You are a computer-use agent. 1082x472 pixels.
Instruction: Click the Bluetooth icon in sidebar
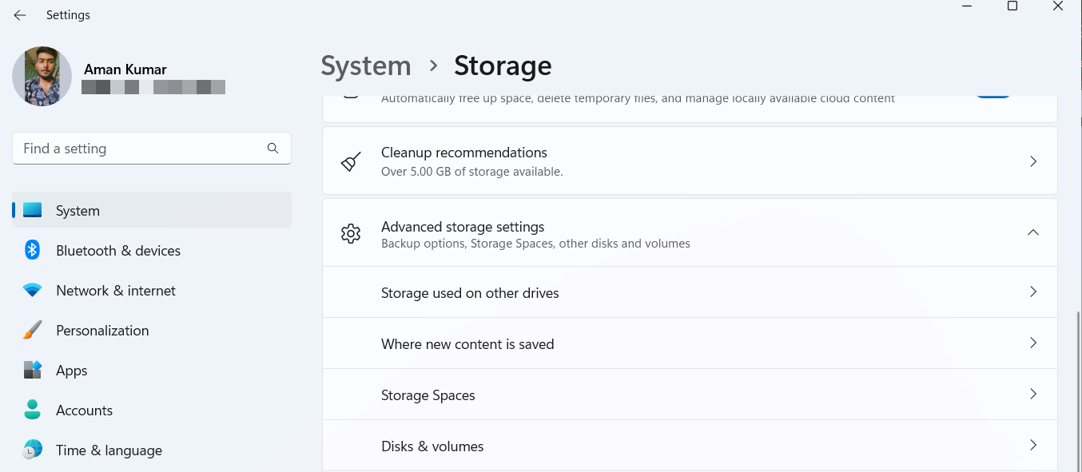(x=33, y=250)
